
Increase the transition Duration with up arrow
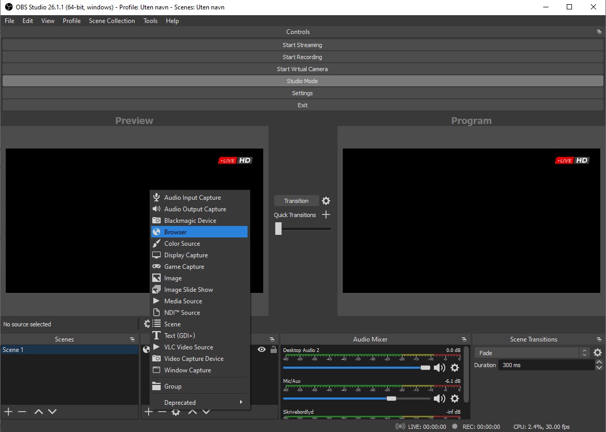coord(599,362)
